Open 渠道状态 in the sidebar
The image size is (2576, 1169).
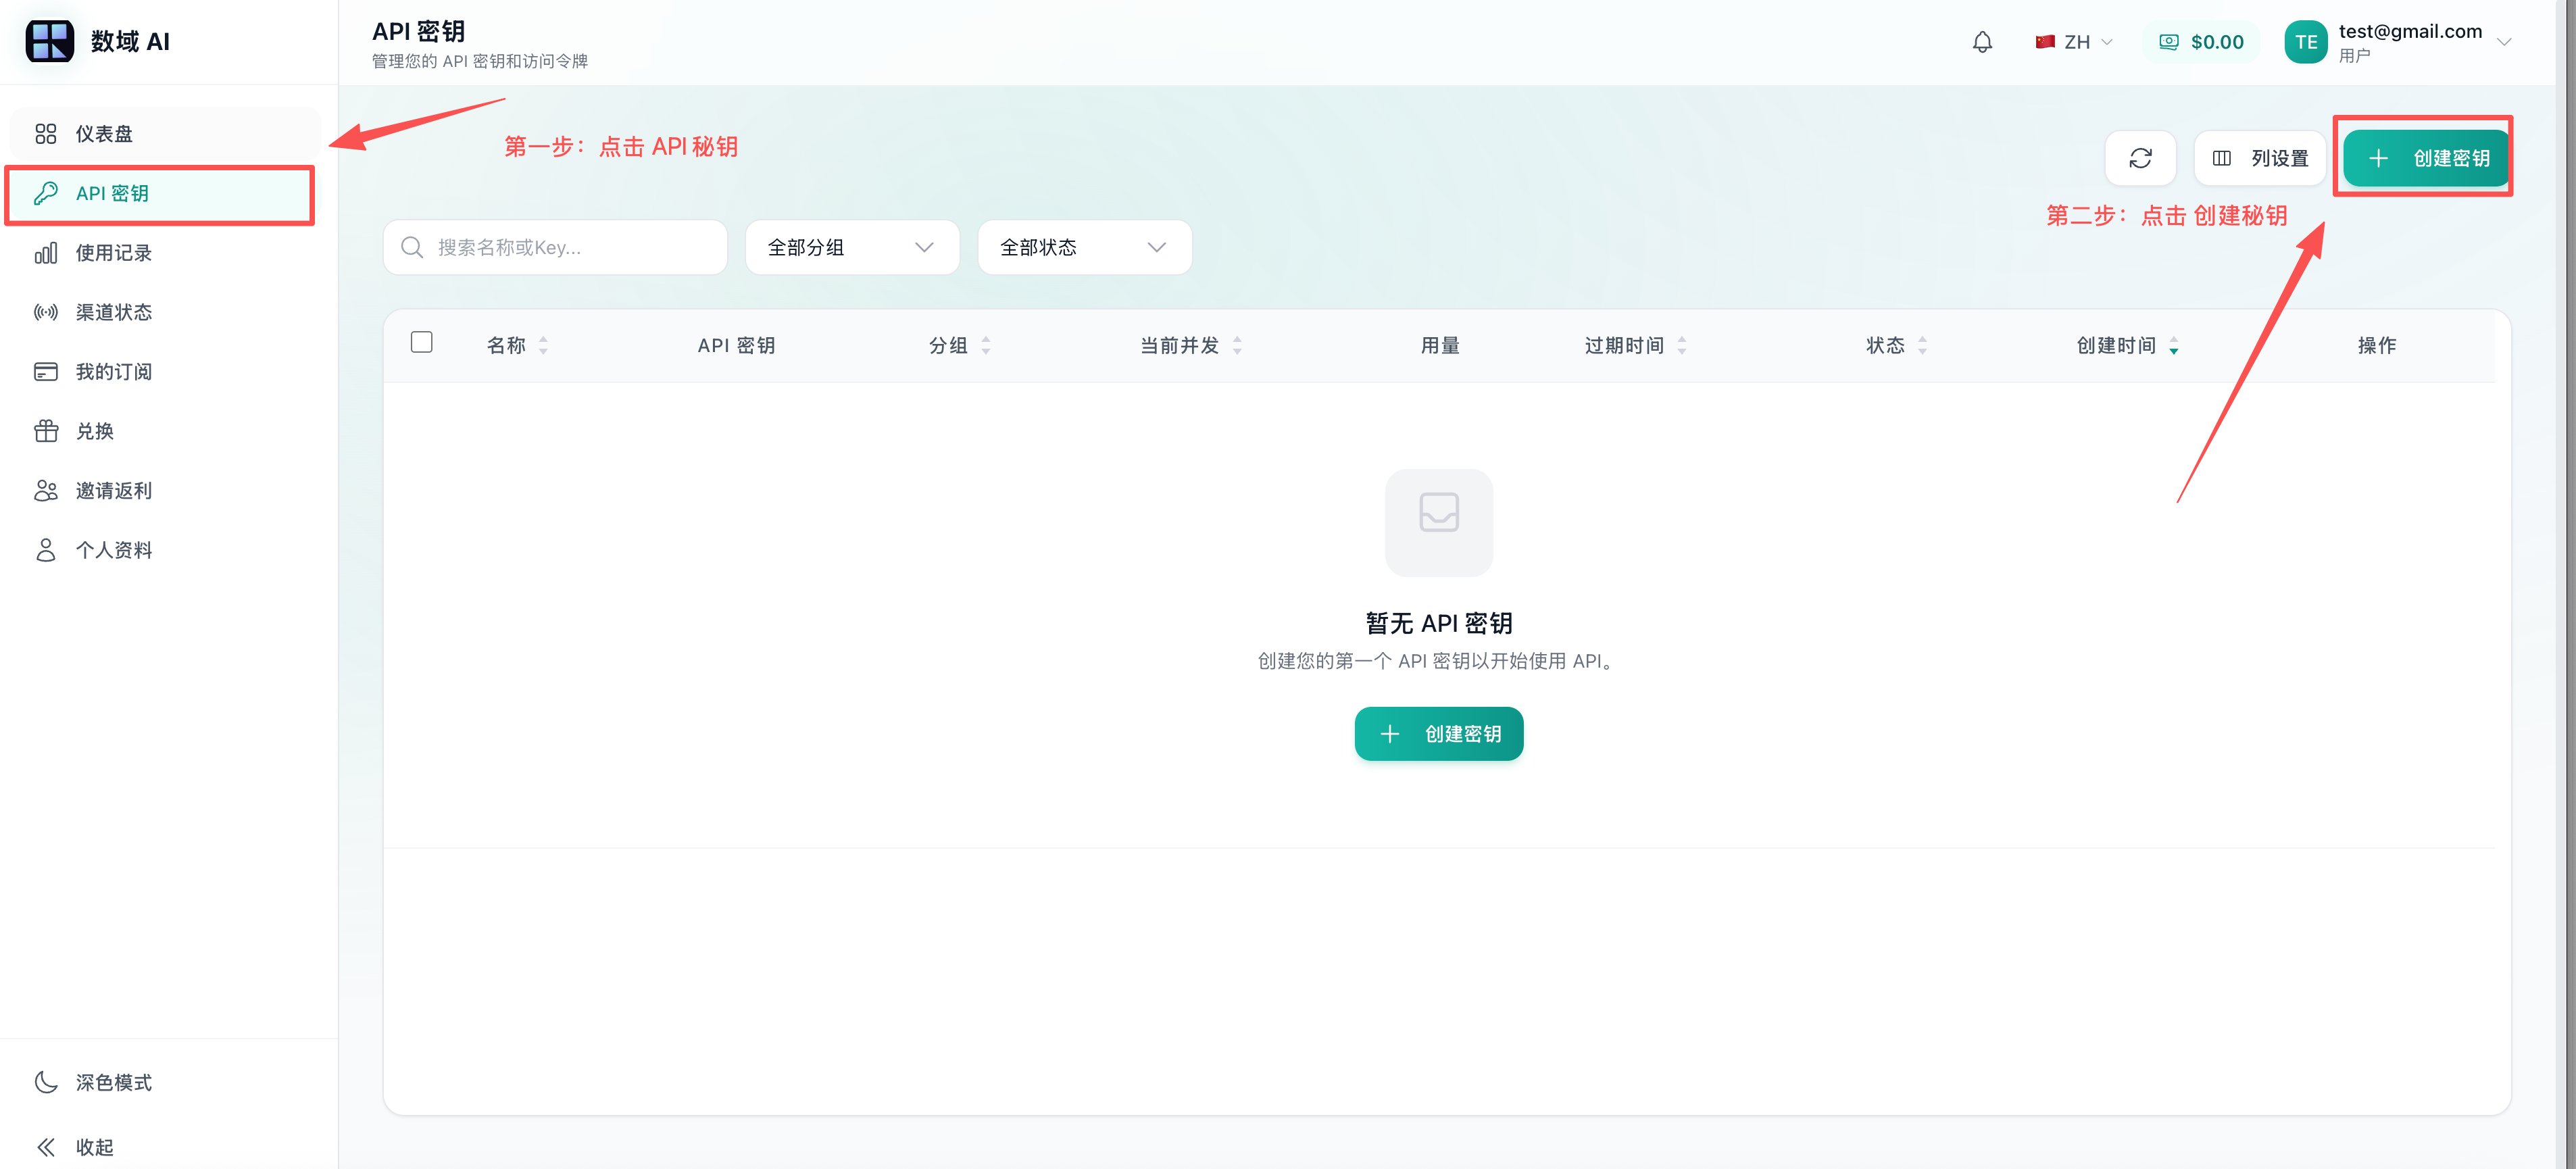[x=165, y=312]
